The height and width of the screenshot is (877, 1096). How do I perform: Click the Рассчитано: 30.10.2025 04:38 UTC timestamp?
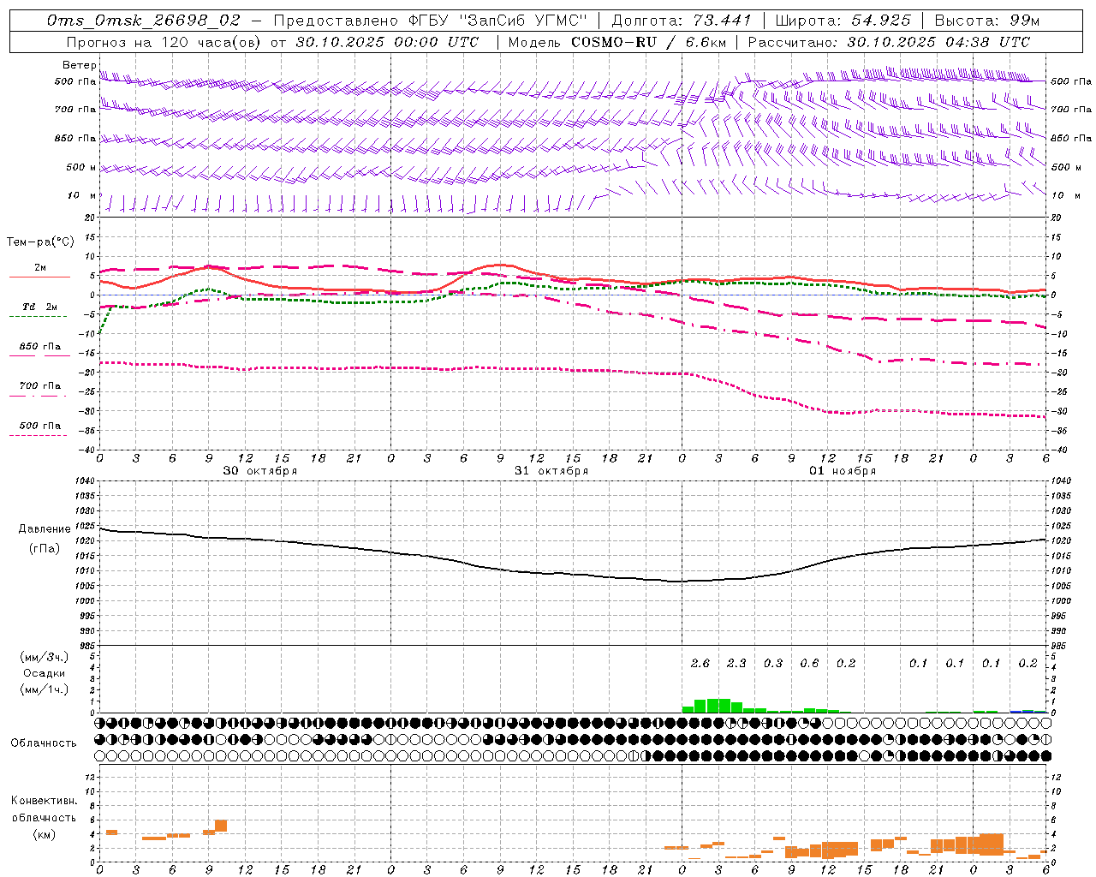pyautogui.click(x=889, y=42)
